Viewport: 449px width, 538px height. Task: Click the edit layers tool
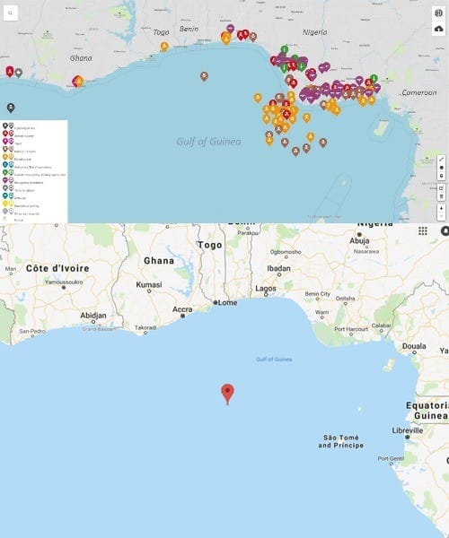pos(442,188)
